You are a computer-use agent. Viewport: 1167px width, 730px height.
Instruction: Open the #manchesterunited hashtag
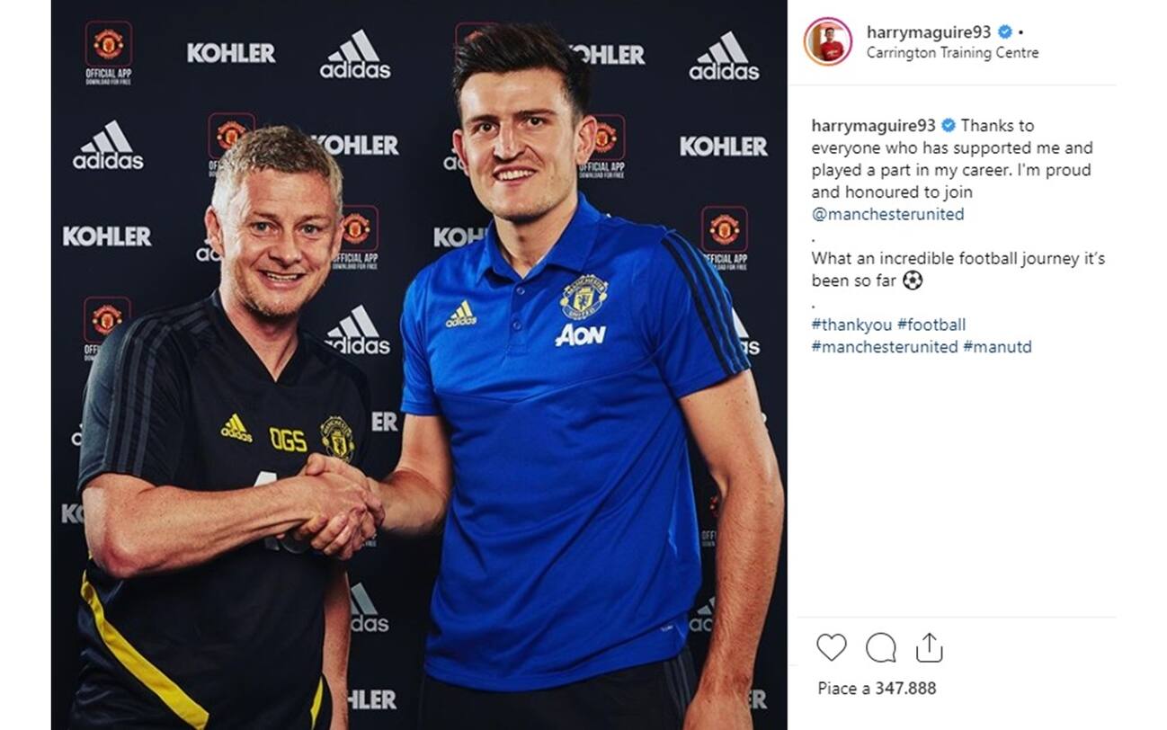885,347
